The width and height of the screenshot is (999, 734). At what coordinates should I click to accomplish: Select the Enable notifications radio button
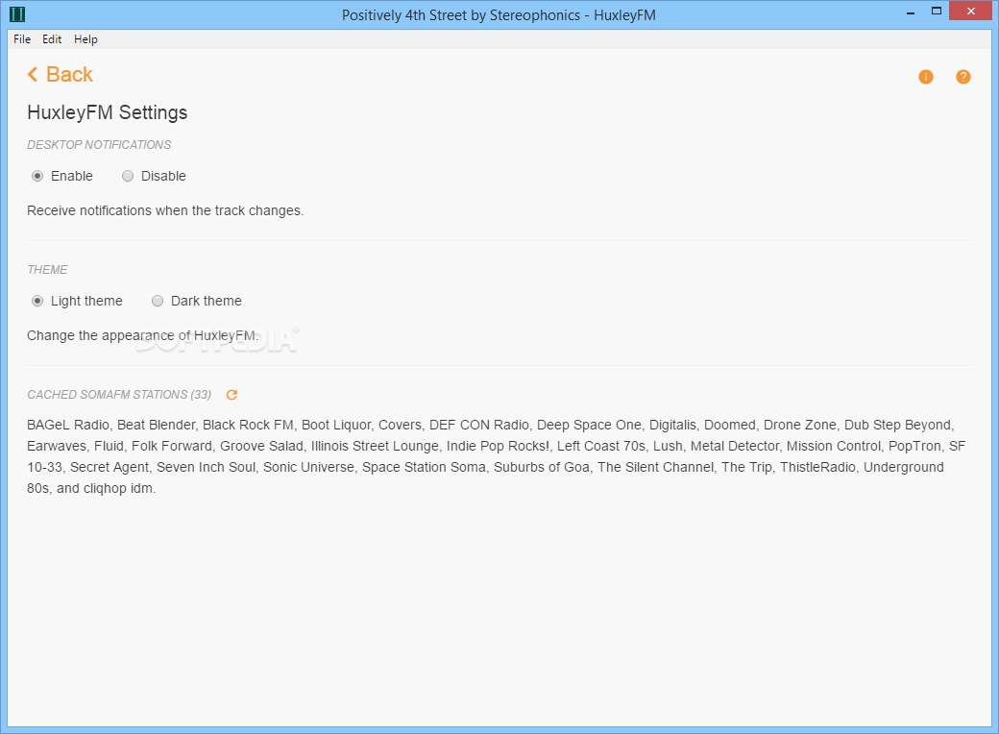pos(37,176)
